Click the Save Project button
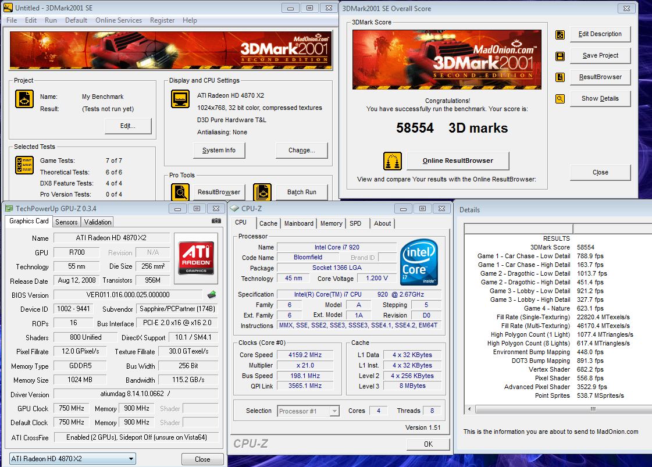This screenshot has height=467, width=652. tap(600, 55)
